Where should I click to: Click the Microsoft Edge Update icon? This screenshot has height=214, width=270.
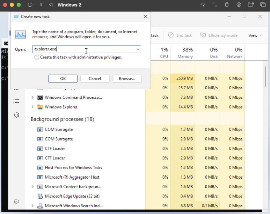coord(40,196)
